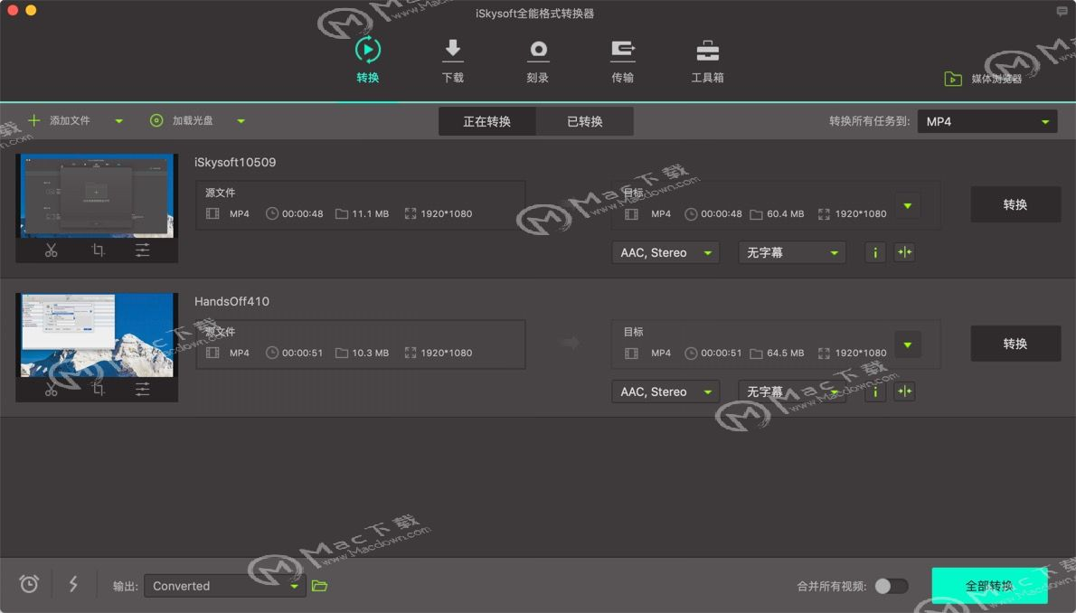This screenshot has width=1076, height=613.
Task: Click the info icon for iSkysoft10509
Action: [x=875, y=252]
